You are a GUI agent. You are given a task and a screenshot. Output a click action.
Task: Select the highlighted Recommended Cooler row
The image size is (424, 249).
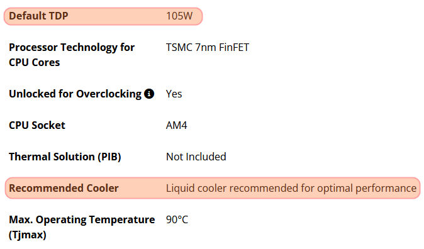point(213,188)
